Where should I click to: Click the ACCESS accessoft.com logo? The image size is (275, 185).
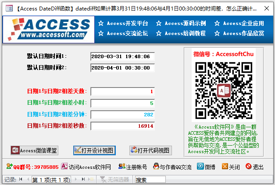pyautogui.click(x=49, y=29)
